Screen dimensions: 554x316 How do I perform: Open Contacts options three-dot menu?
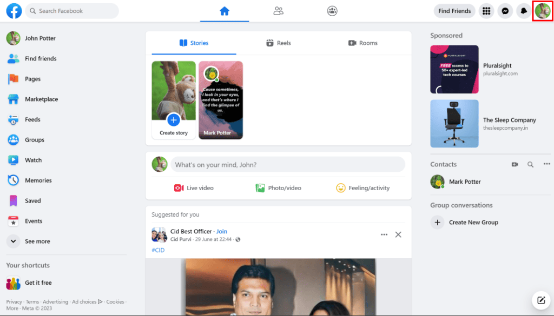(546, 164)
